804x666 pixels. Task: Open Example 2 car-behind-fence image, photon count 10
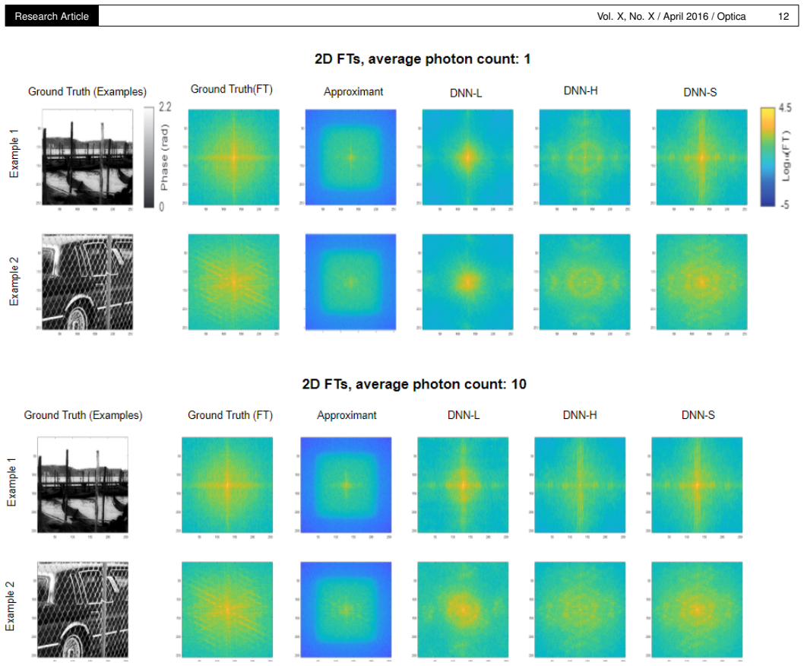pos(83,610)
